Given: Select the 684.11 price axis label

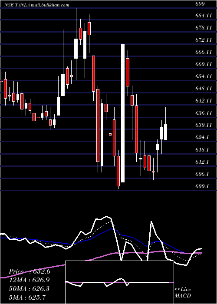Looking at the screenshot, I should click(204, 16).
